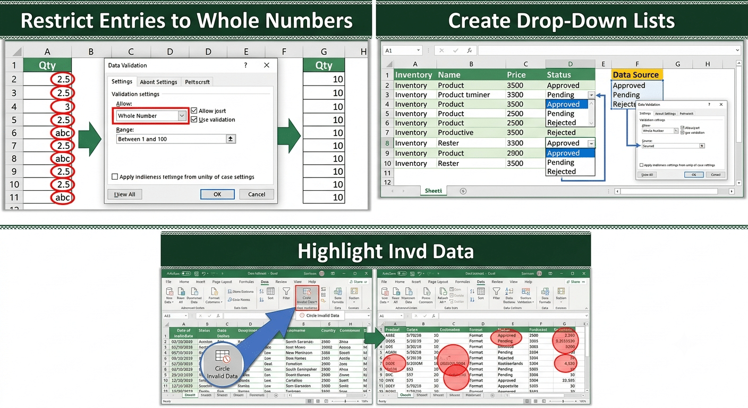Open Page Layout tab in circled-results workbook
This screenshot has width=748, height=408.
438,282
